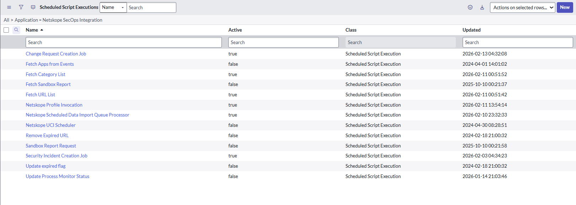
Task: Open Netskope Profile Invocation record
Action: 54,105
